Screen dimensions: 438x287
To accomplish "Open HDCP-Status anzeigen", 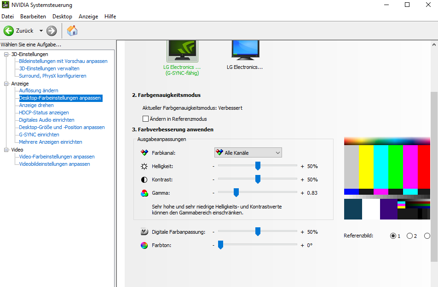I will point(44,113).
